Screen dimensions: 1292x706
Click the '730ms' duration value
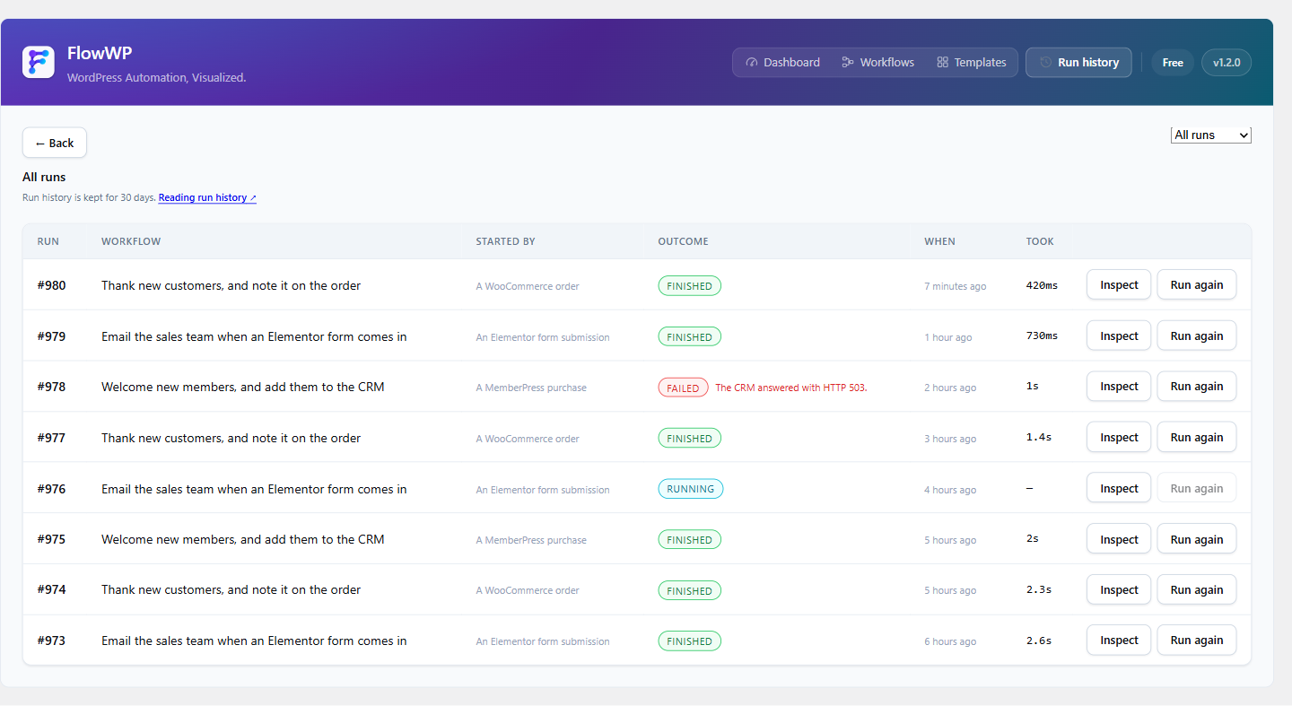[1042, 336]
